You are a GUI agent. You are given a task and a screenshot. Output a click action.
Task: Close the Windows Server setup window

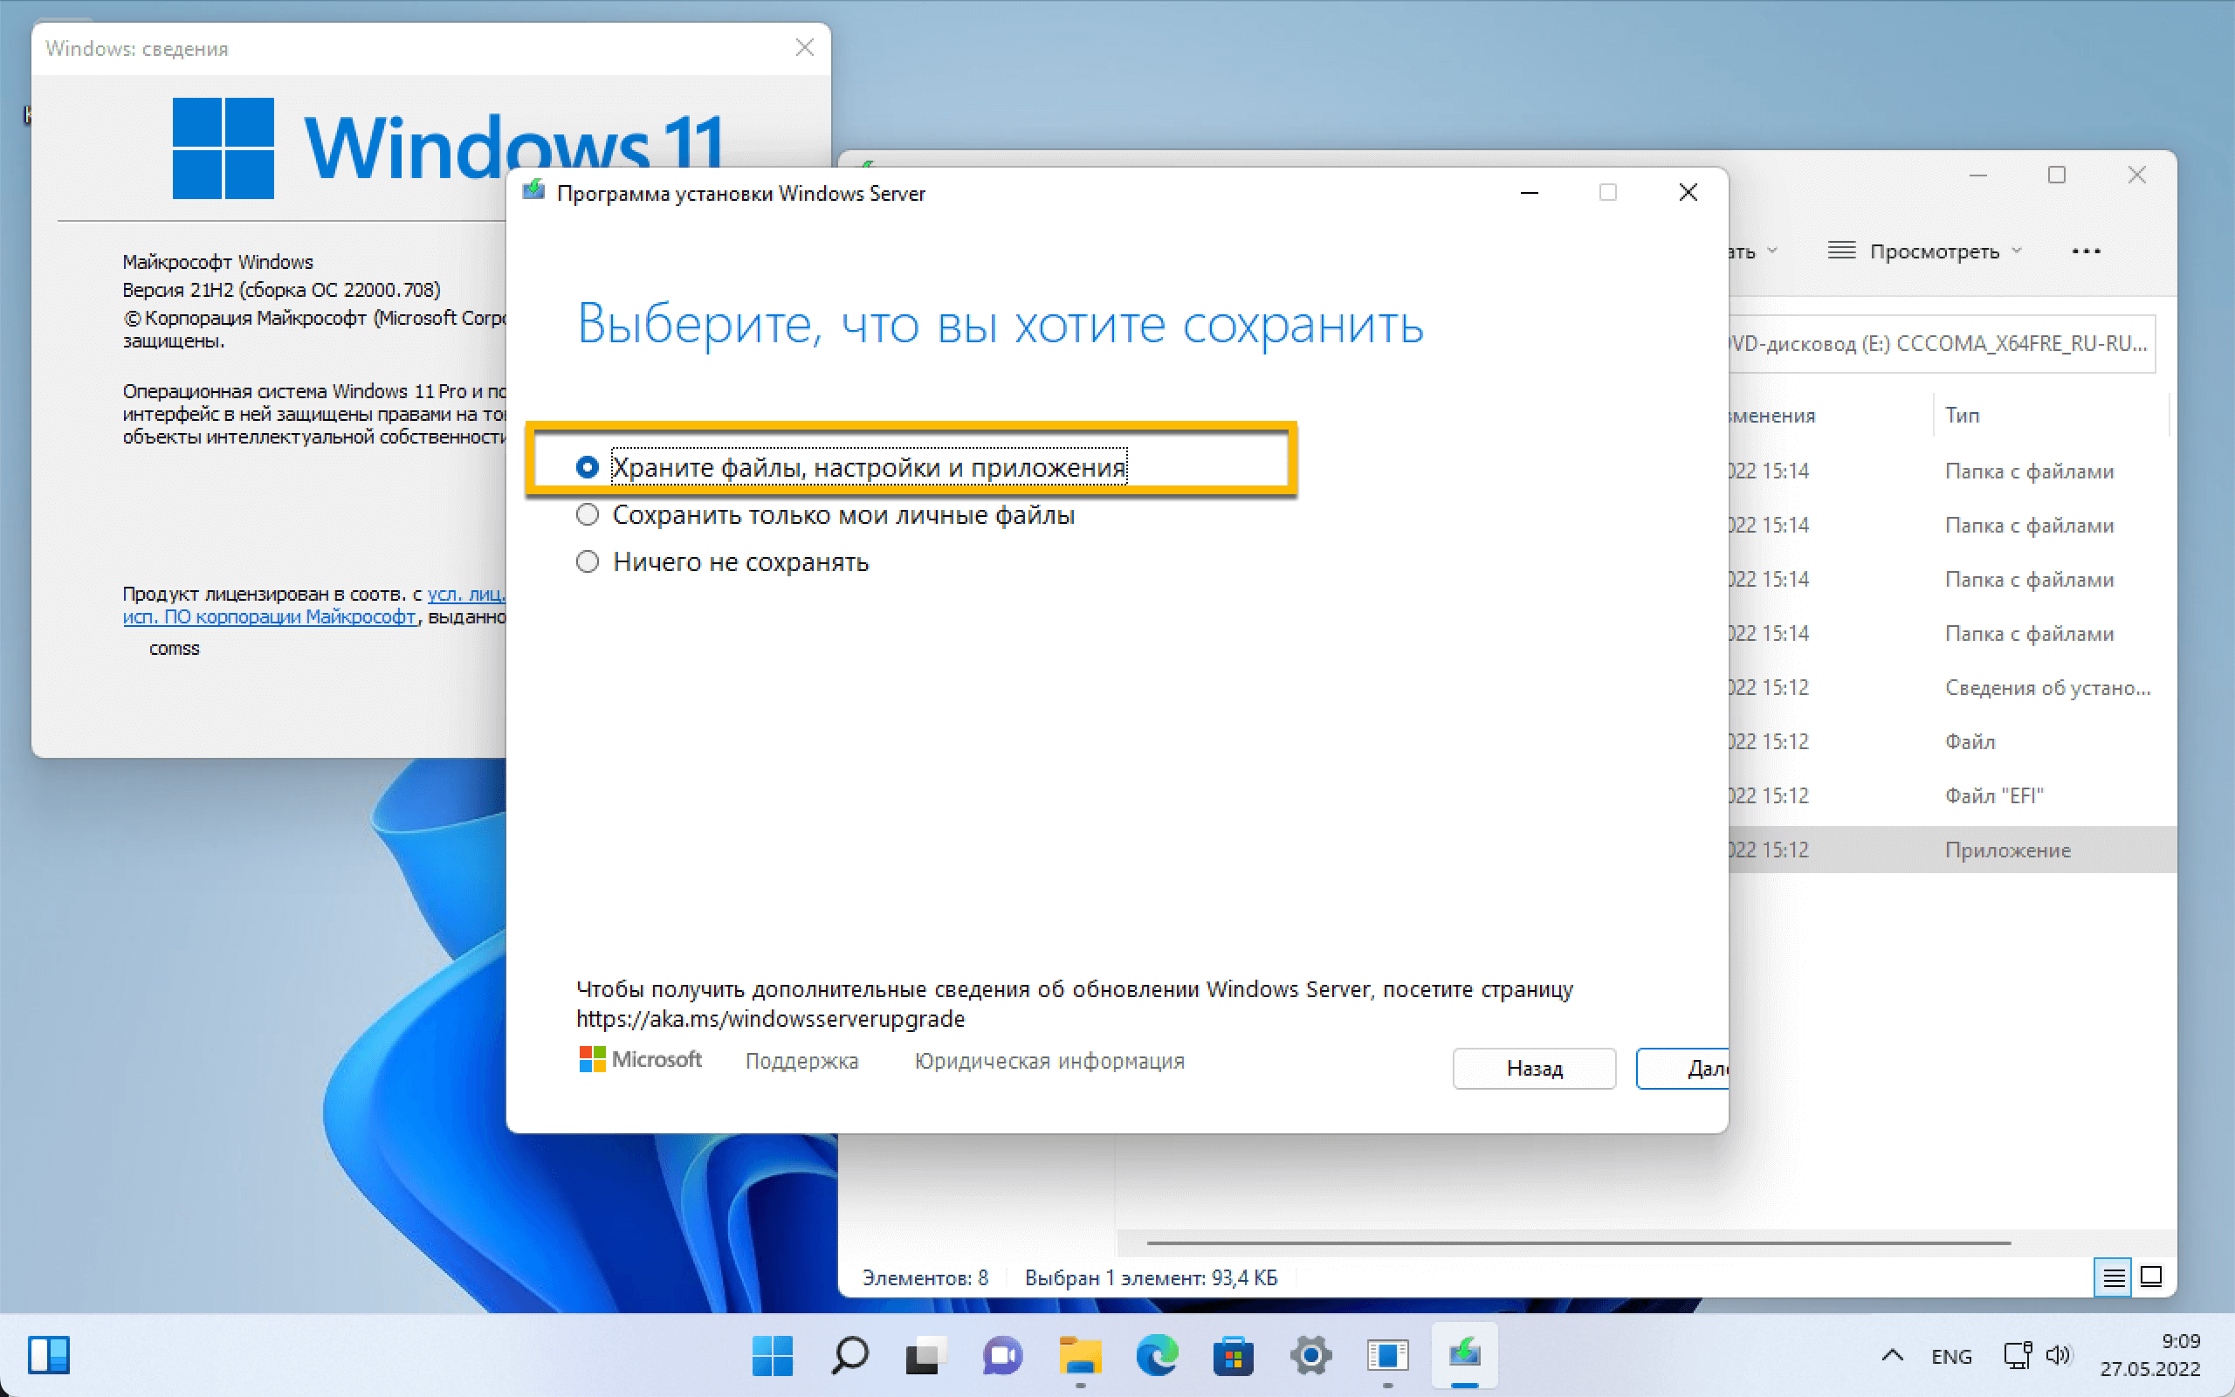[x=1688, y=192]
